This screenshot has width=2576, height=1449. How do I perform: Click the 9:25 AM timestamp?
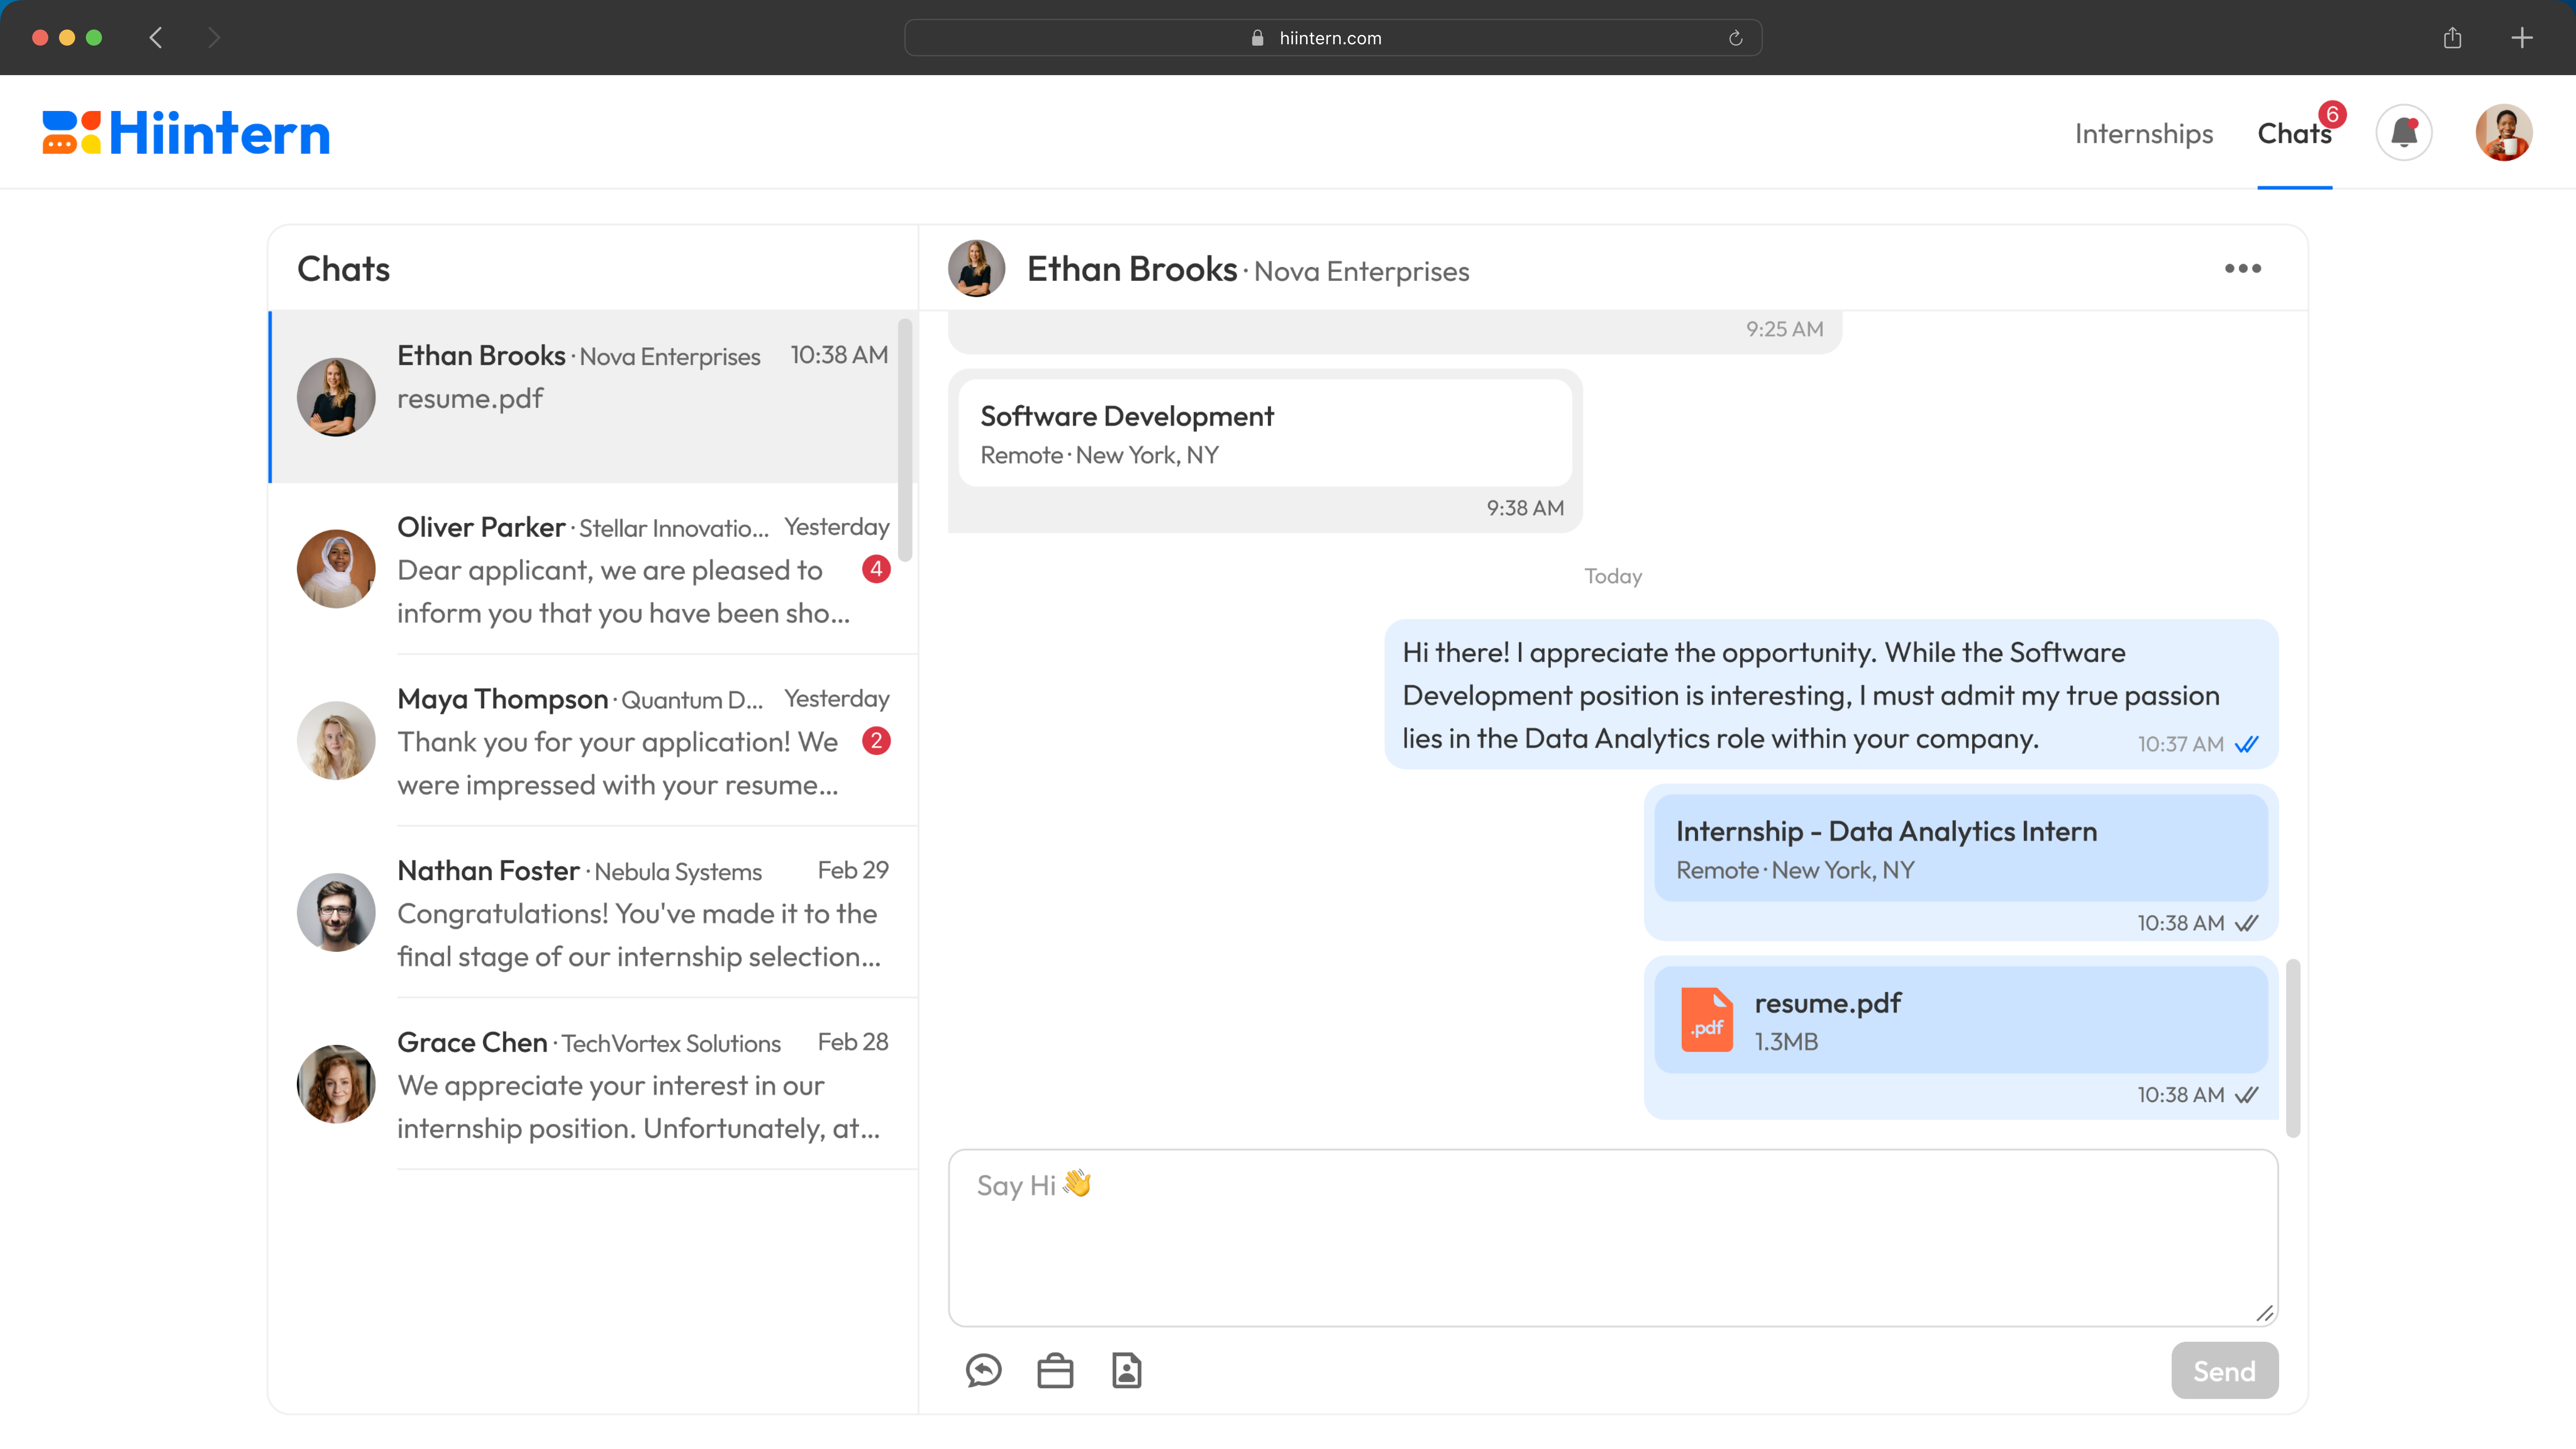coord(1785,329)
